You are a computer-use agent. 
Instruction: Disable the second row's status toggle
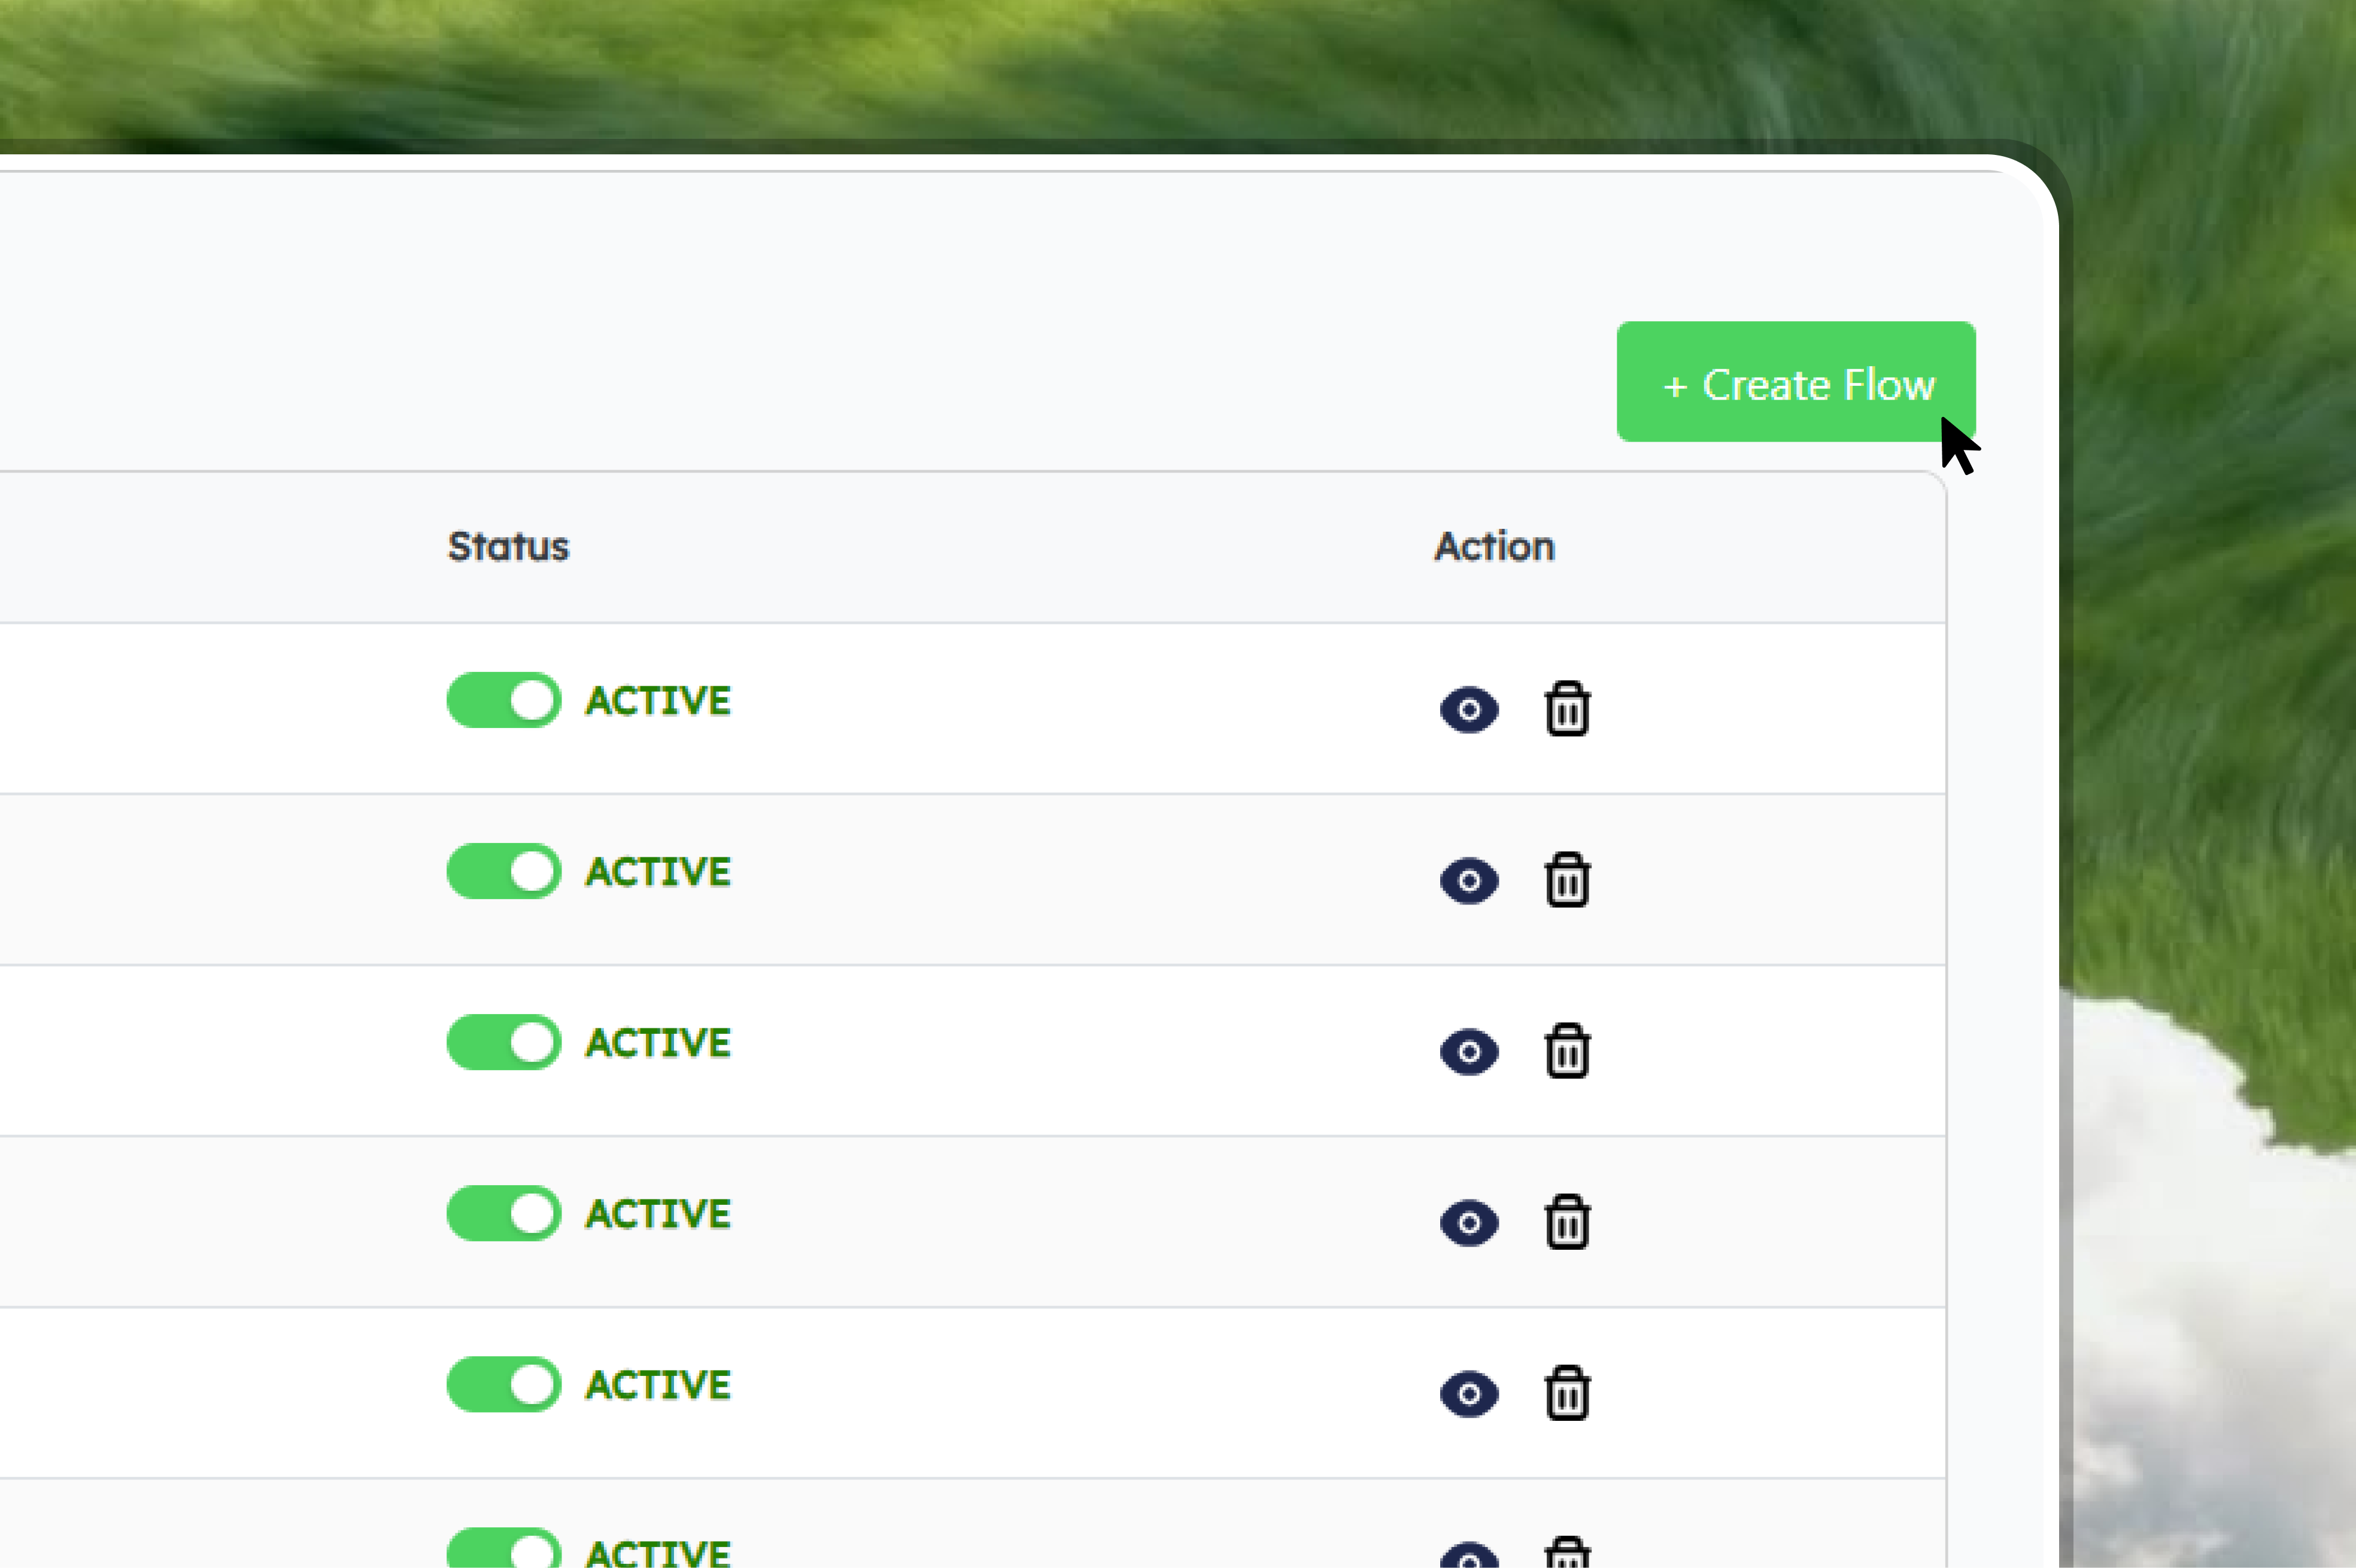504,871
